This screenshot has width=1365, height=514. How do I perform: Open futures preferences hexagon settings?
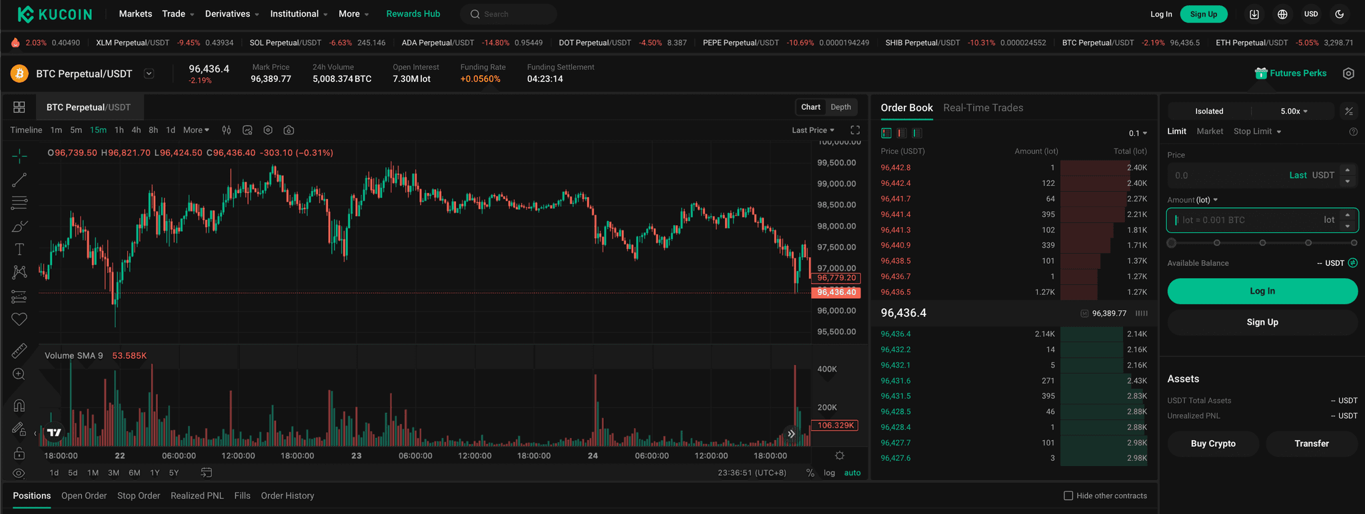click(x=1348, y=74)
